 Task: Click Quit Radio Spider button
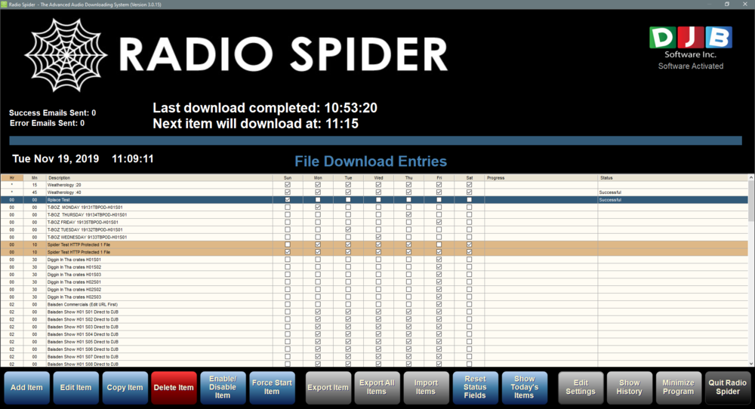(728, 387)
